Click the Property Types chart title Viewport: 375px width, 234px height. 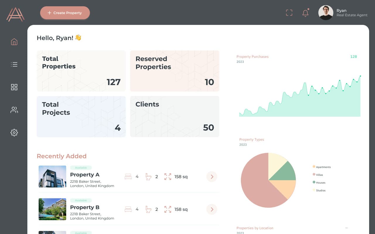point(252,140)
